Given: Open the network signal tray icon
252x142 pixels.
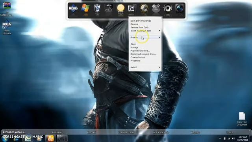Looking at the screenshot, I should pyautogui.click(x=229, y=138).
